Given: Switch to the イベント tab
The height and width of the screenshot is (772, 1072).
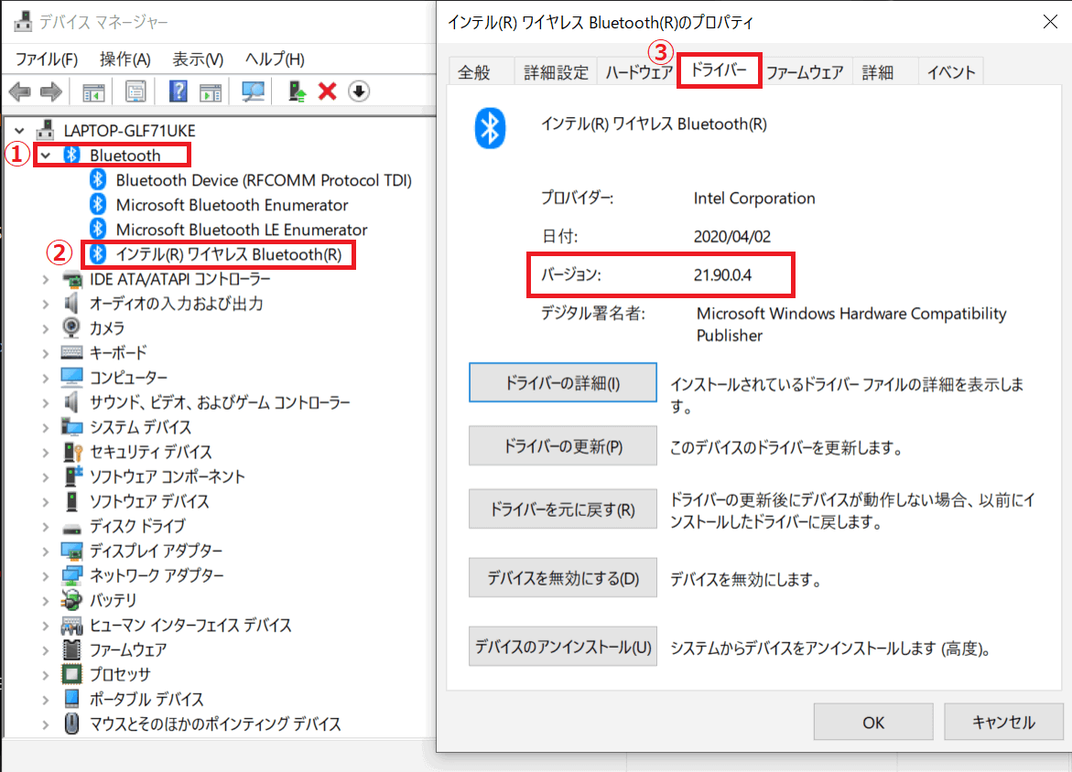Looking at the screenshot, I should 951,71.
